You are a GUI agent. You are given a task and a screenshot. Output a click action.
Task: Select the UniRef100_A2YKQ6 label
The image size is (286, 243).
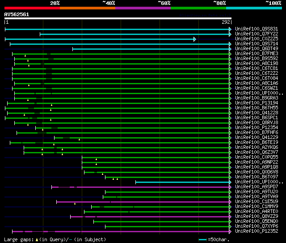coord(257,148)
